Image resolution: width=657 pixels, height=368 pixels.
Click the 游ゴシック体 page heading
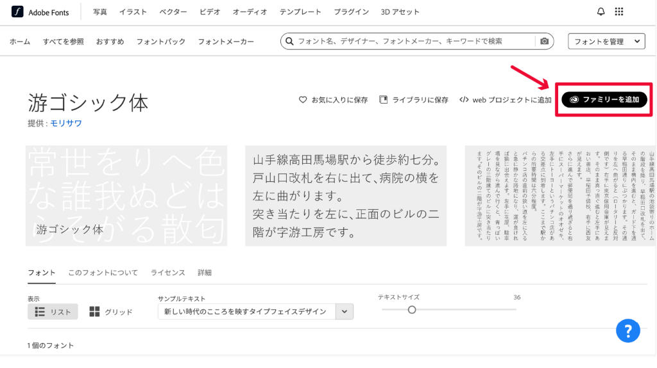point(88,103)
